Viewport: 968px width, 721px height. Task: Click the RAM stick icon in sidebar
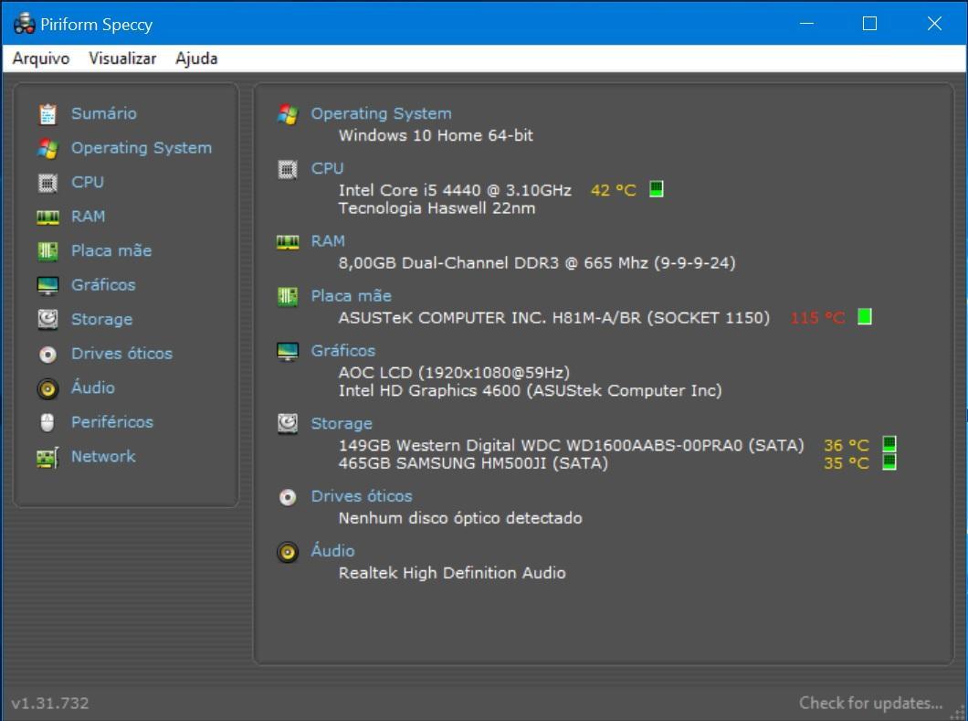[47, 217]
